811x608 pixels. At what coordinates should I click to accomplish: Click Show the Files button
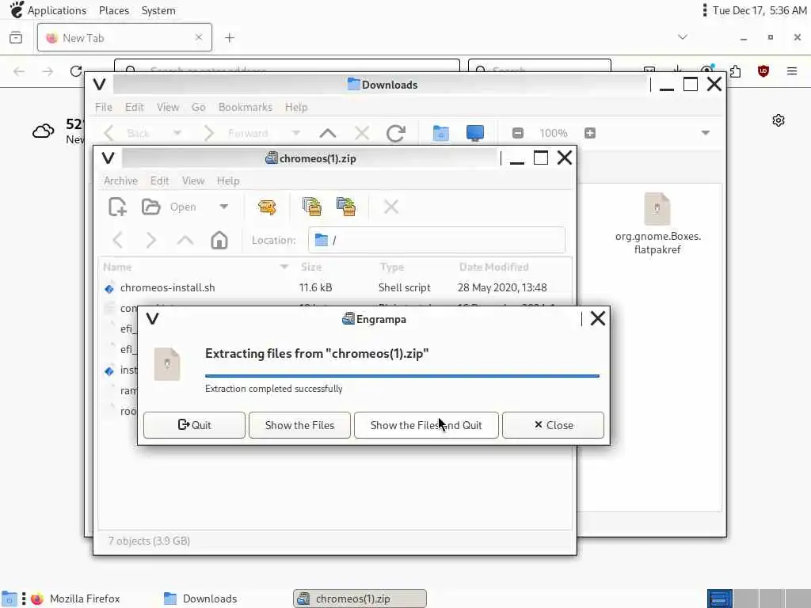coord(299,425)
